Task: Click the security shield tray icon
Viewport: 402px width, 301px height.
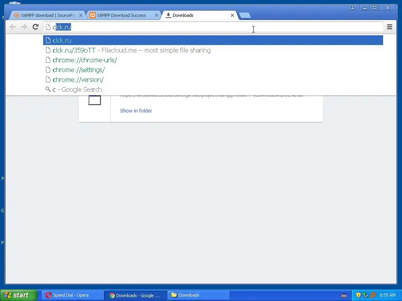Action: click(358, 295)
